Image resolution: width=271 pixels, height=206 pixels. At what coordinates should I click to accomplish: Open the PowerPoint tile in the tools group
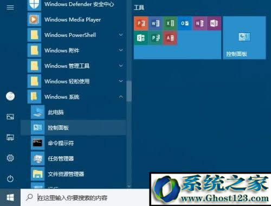141,23
